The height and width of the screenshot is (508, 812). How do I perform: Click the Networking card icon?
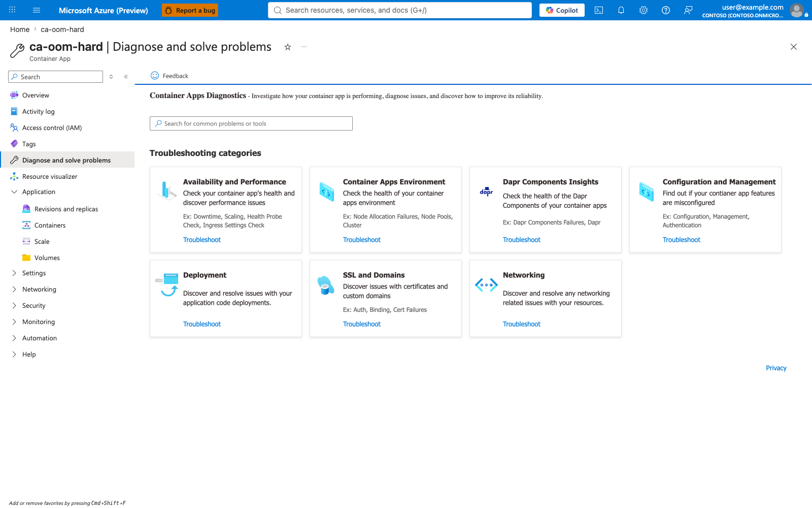[x=486, y=285]
